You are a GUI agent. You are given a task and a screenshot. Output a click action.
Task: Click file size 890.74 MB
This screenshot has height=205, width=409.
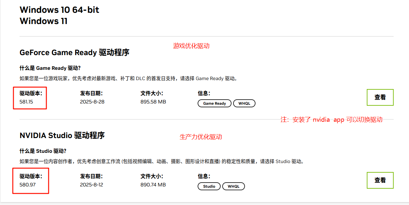[x=153, y=185]
